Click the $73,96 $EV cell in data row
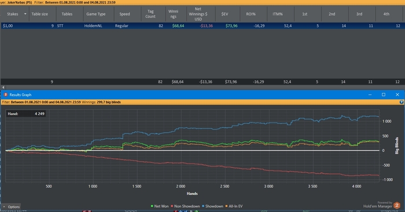The height and width of the screenshot is (212, 405). (231, 26)
